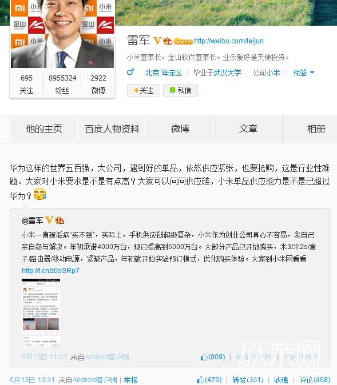Open the 文章 tab
The image size is (337, 385).
coord(248,129)
